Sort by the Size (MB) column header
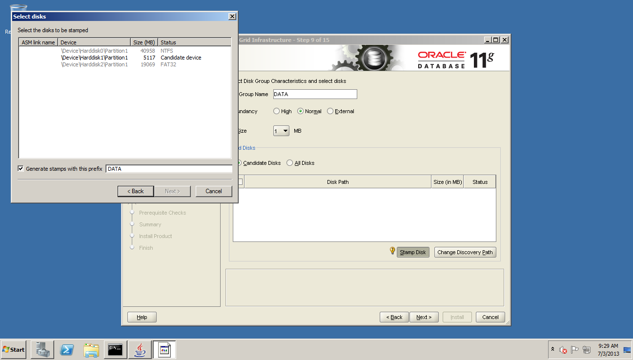The height and width of the screenshot is (360, 633). coord(144,42)
